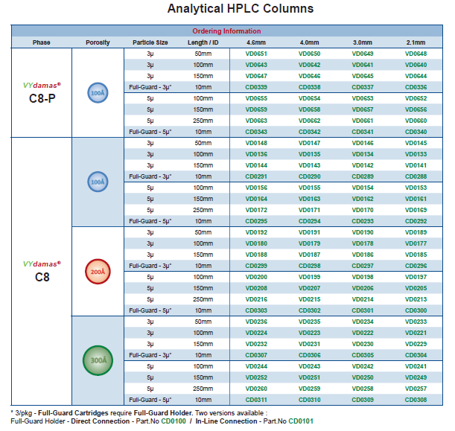Click part number VD0187

309,255
